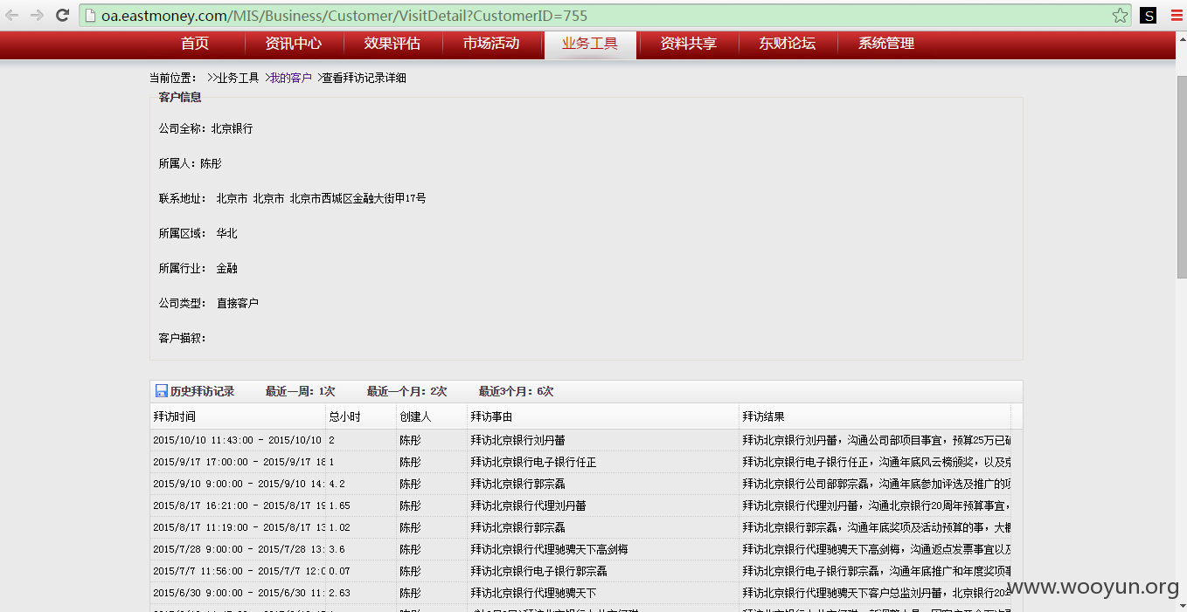Open the 资讯中心 menu

(294, 44)
